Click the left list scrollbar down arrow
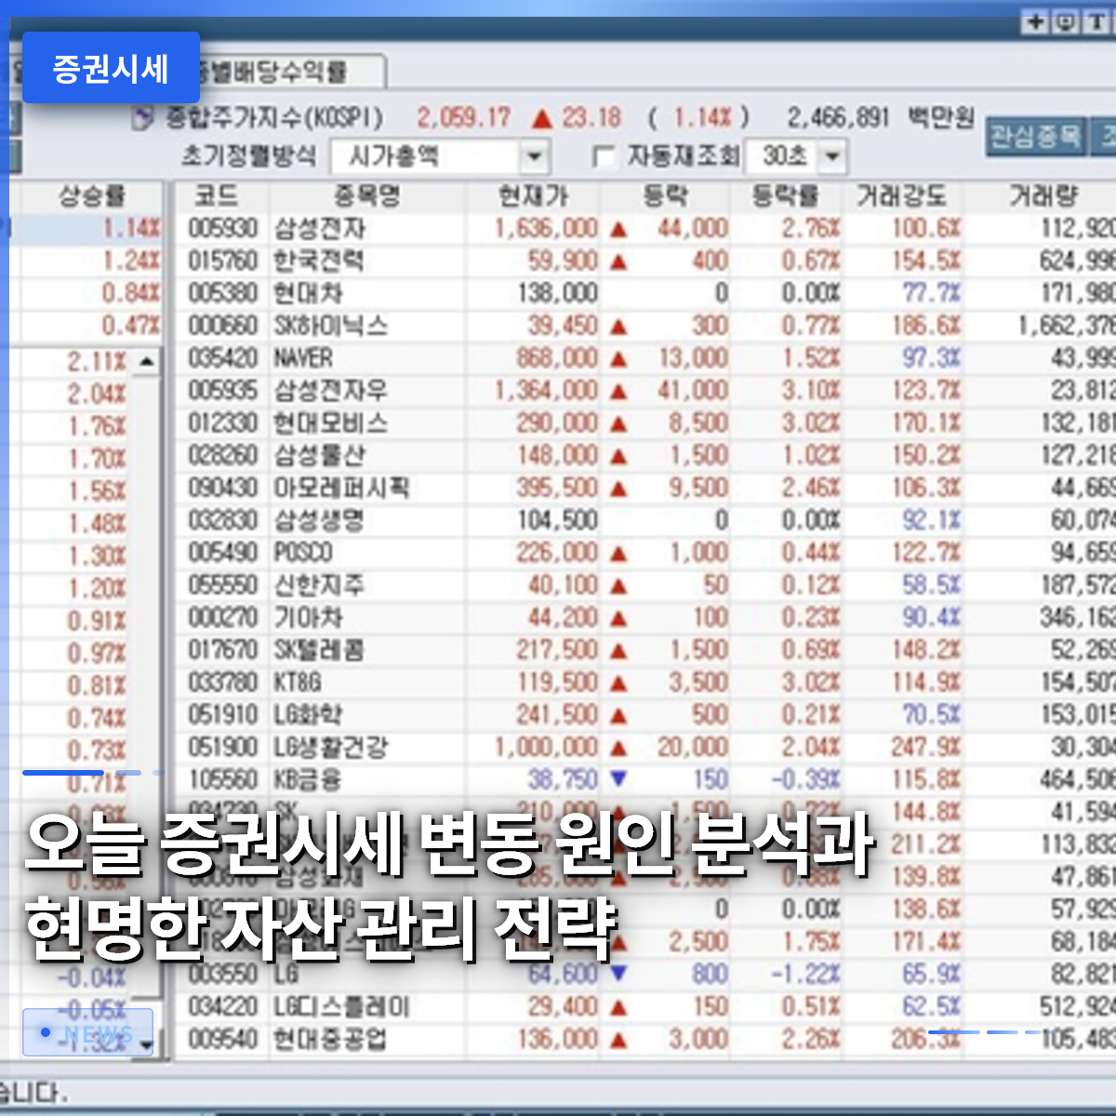 tap(147, 1044)
